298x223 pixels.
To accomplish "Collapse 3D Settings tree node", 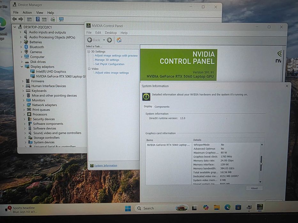I will [x=89, y=51].
